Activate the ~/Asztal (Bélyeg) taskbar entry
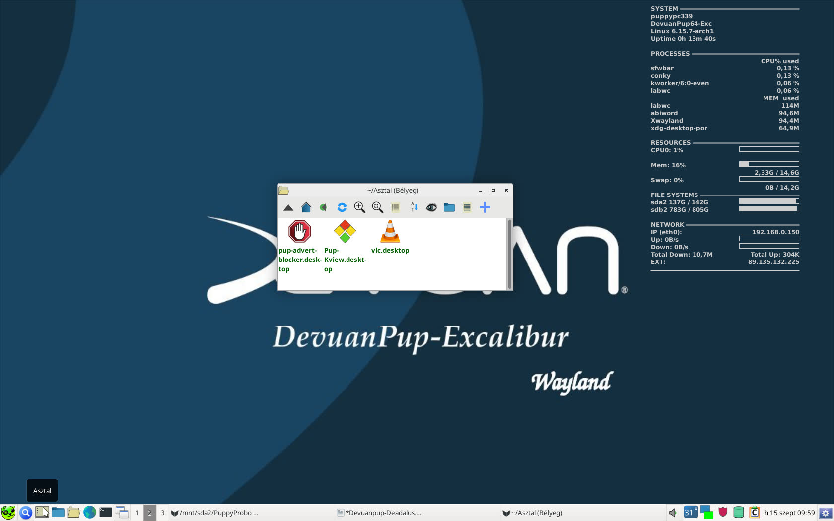This screenshot has width=834, height=521. tap(583, 513)
